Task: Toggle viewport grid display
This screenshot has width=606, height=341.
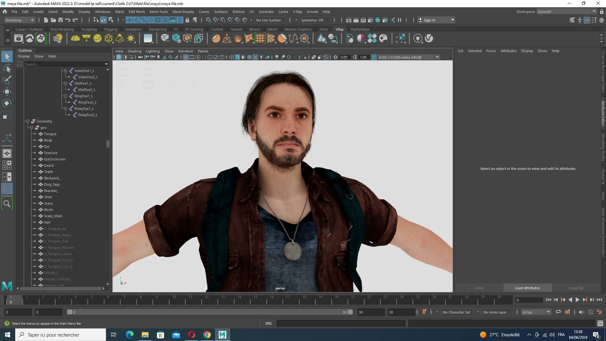Action: pyautogui.click(x=186, y=57)
